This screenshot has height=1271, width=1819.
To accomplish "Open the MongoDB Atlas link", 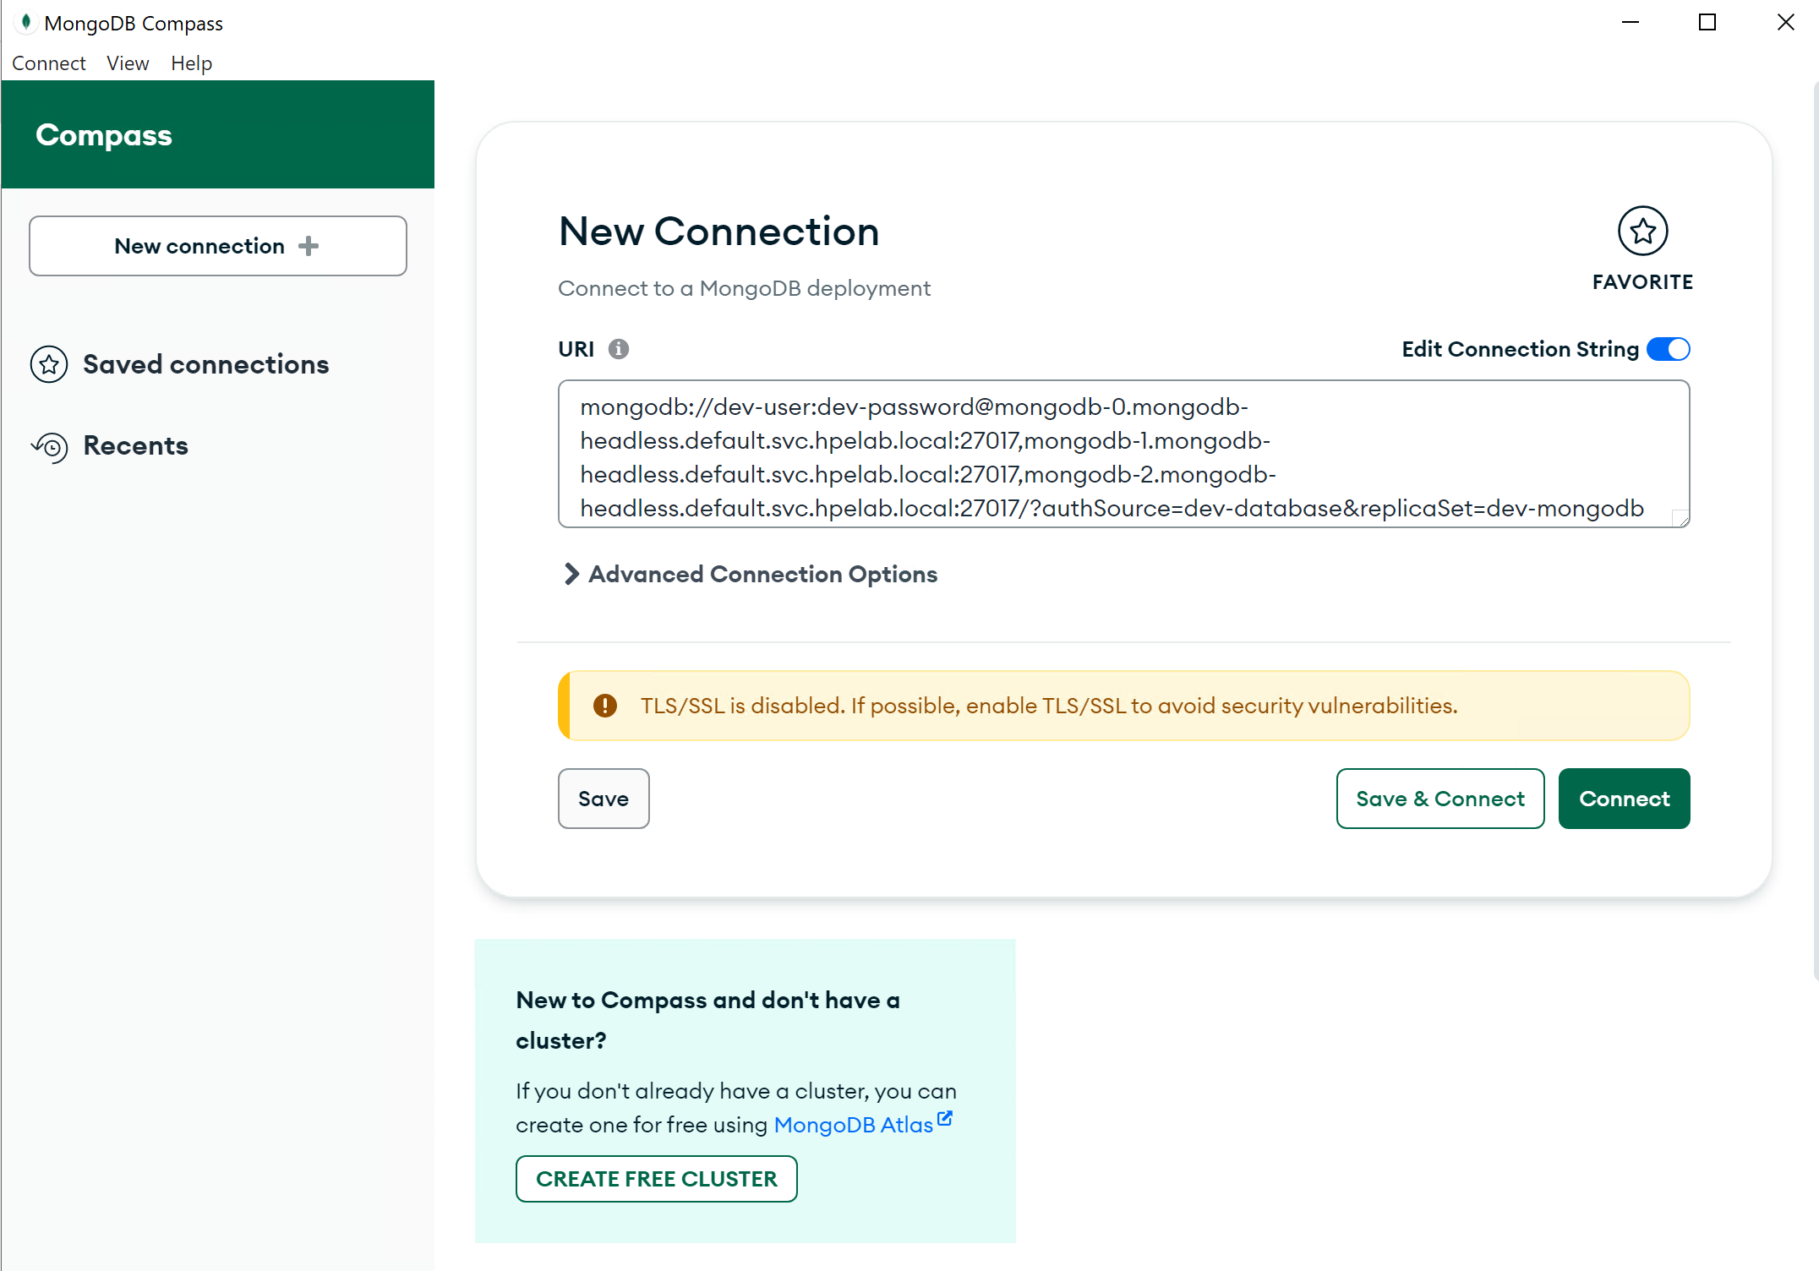I will [854, 1125].
